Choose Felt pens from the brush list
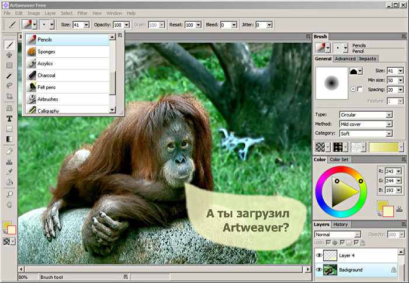 coord(67,87)
